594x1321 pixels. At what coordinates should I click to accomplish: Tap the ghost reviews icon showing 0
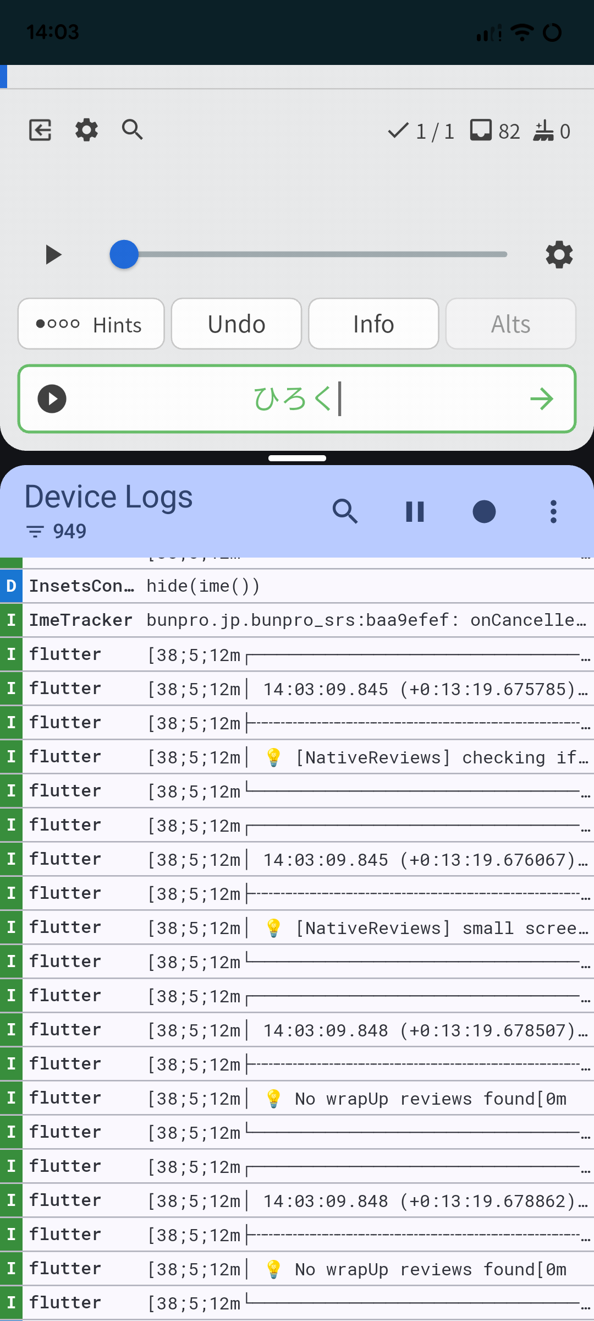543,131
